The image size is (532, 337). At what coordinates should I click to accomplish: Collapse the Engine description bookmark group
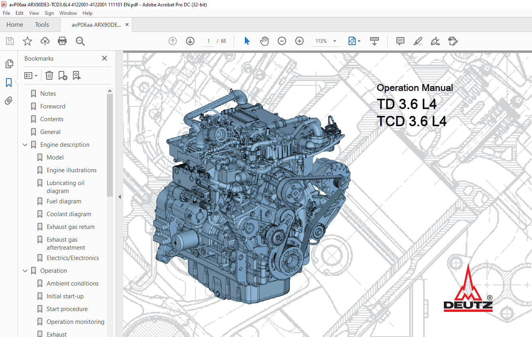25,145
